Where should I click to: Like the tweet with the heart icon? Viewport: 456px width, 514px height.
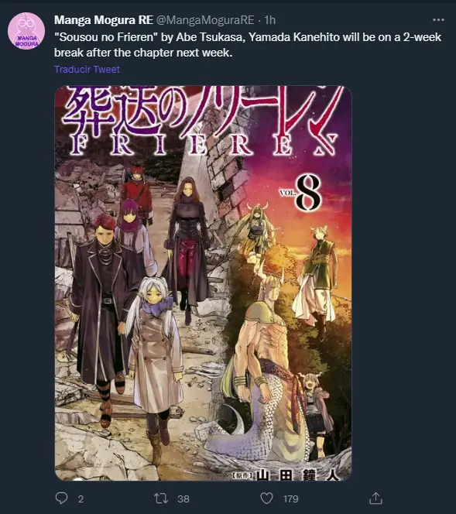tap(266, 499)
